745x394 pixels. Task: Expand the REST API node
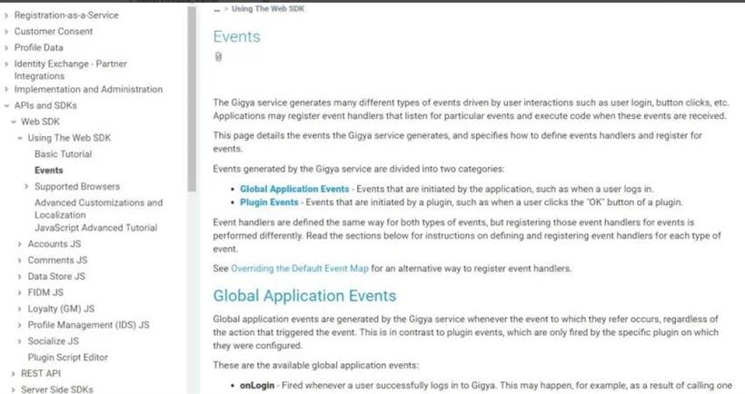pos(14,374)
